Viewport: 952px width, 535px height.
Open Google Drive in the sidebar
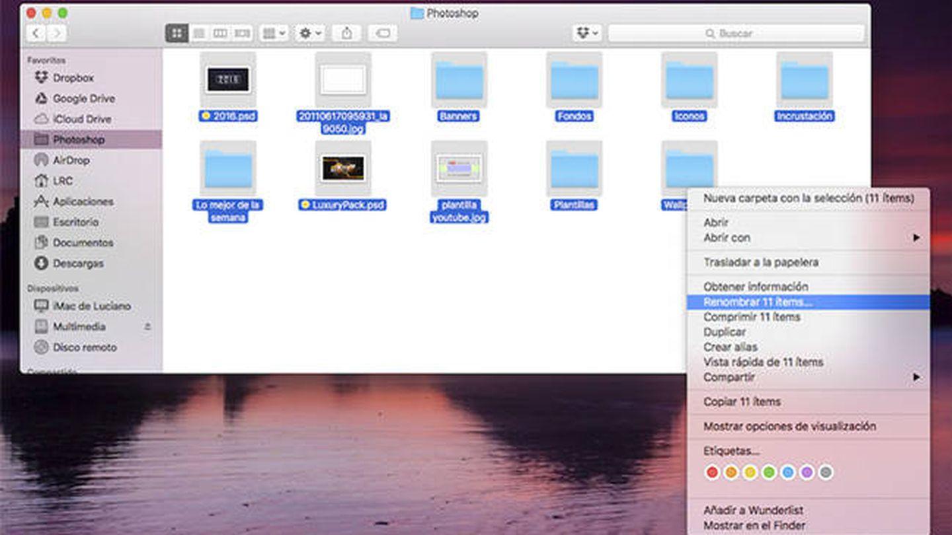pos(83,98)
